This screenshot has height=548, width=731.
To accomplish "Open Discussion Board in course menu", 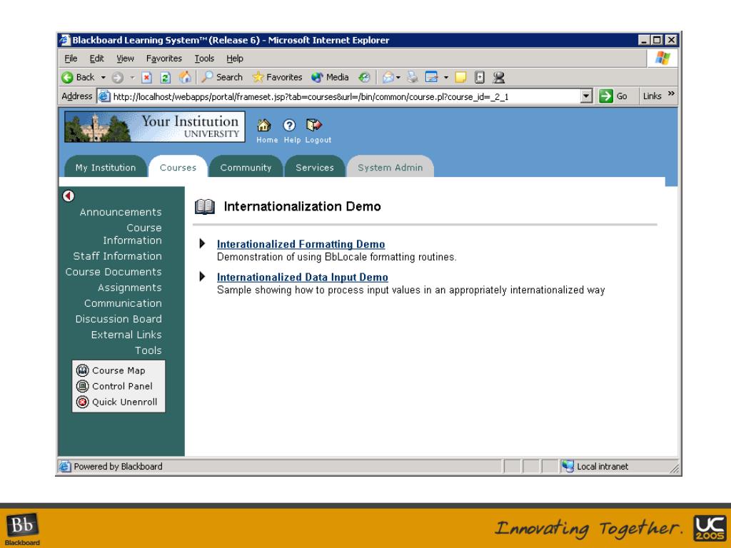I will pos(119,319).
